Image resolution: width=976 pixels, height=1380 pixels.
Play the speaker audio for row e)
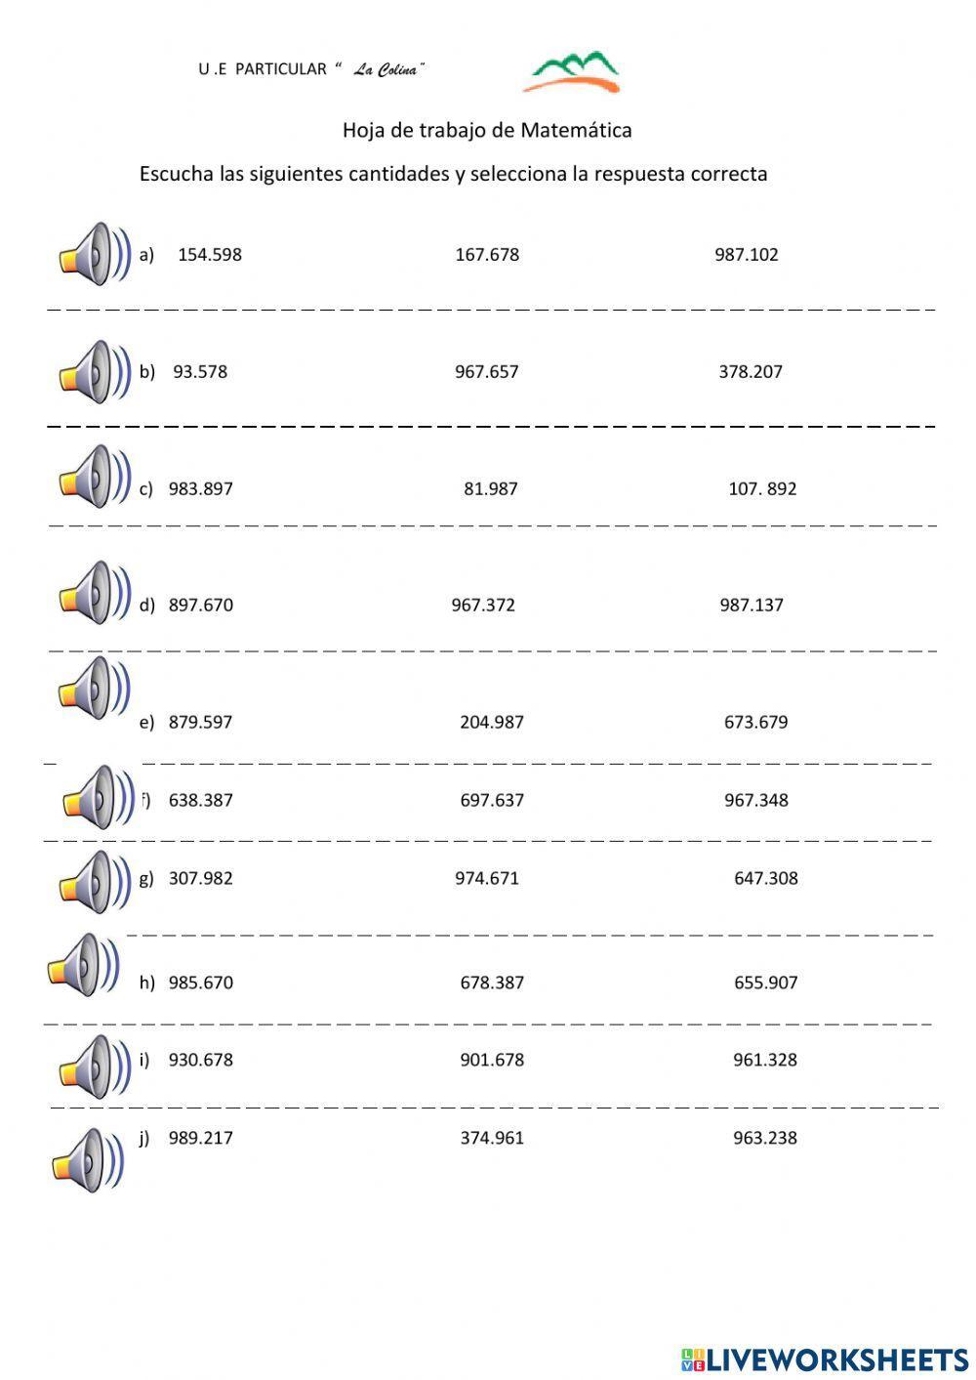(x=95, y=688)
